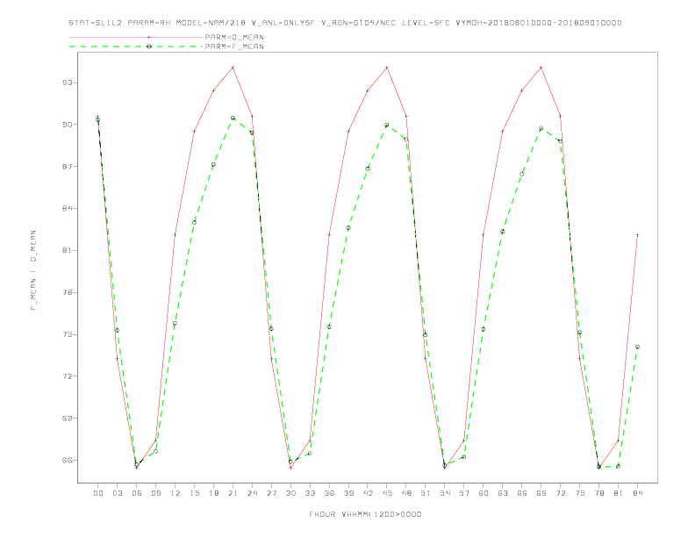Select the PARM=F_MEAN legend label
This screenshot has width=695, height=537.
[x=234, y=47]
